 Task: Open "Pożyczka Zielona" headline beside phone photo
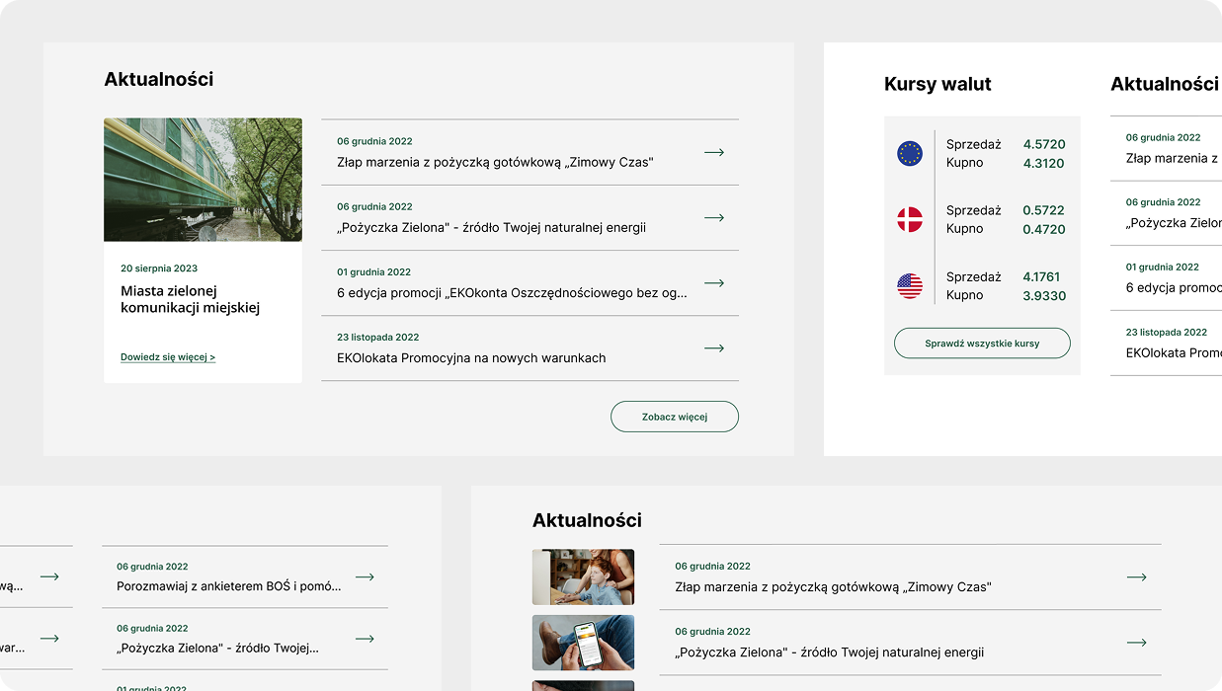(829, 652)
